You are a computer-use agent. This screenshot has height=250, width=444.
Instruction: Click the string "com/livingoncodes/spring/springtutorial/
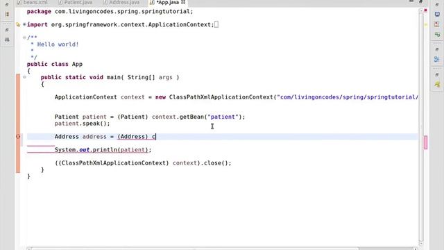click(348, 97)
